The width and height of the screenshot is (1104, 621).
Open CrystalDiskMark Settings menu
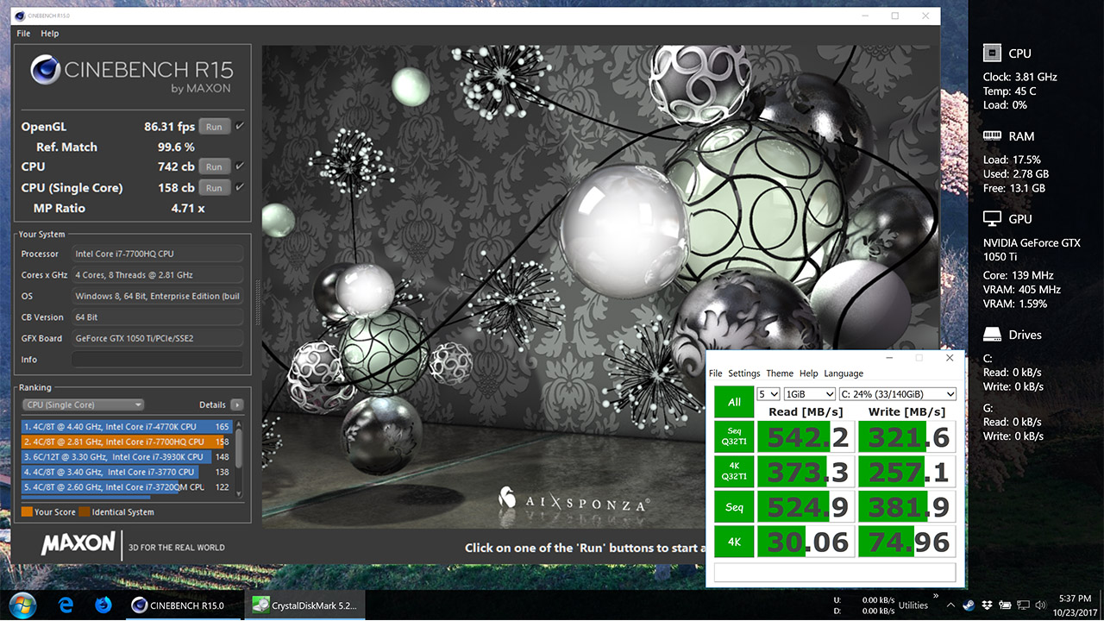coord(744,373)
